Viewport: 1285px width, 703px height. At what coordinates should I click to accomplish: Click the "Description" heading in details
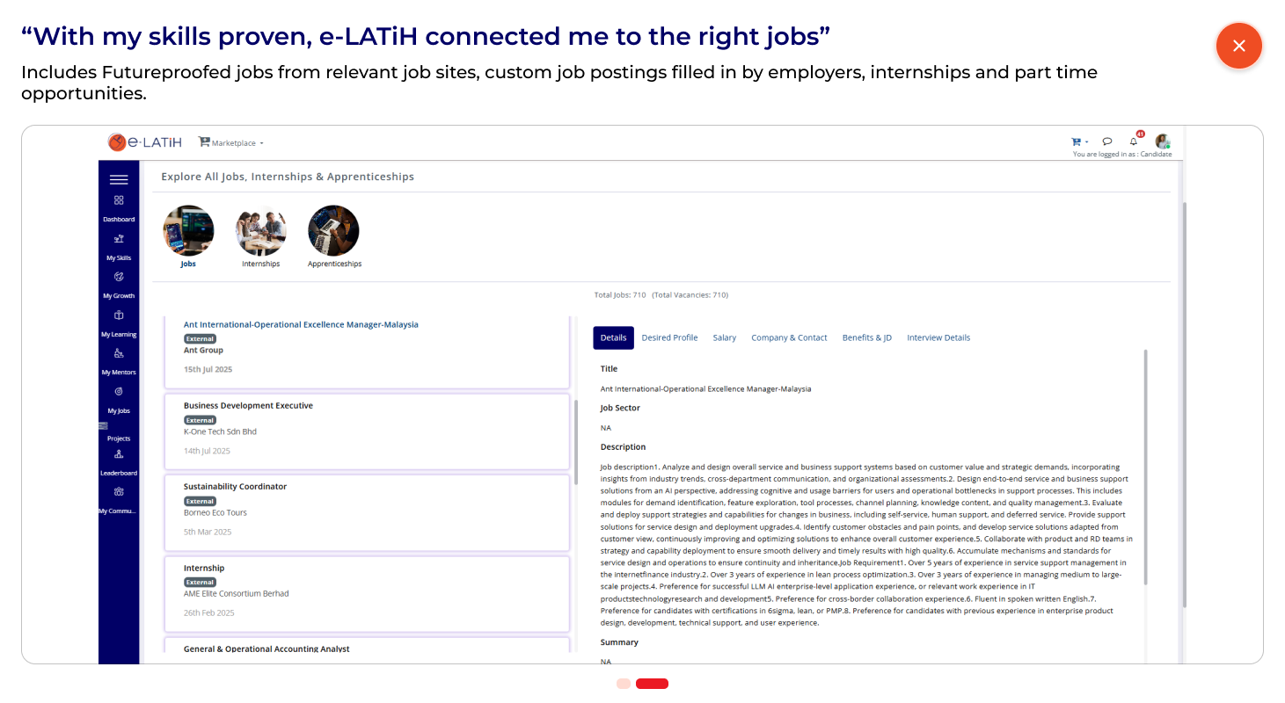[x=624, y=447]
